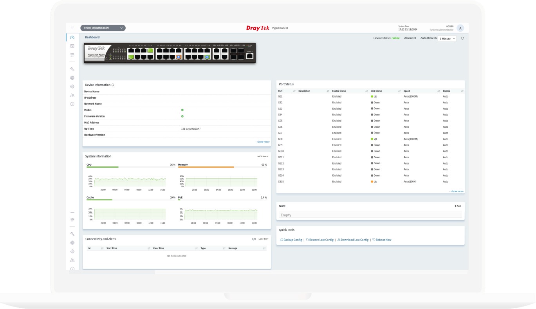Sort alerts by Id sort arrows
536x309 pixels.
102,248
